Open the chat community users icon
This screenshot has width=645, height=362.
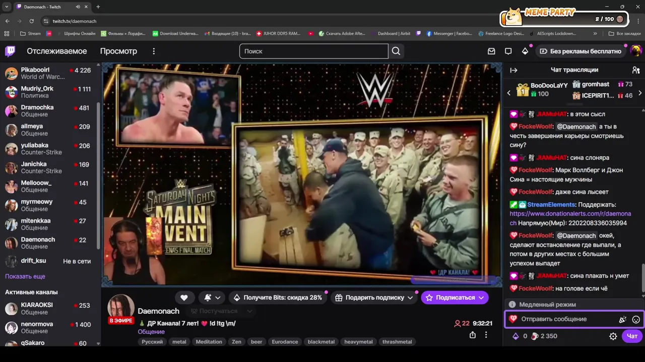(x=636, y=70)
